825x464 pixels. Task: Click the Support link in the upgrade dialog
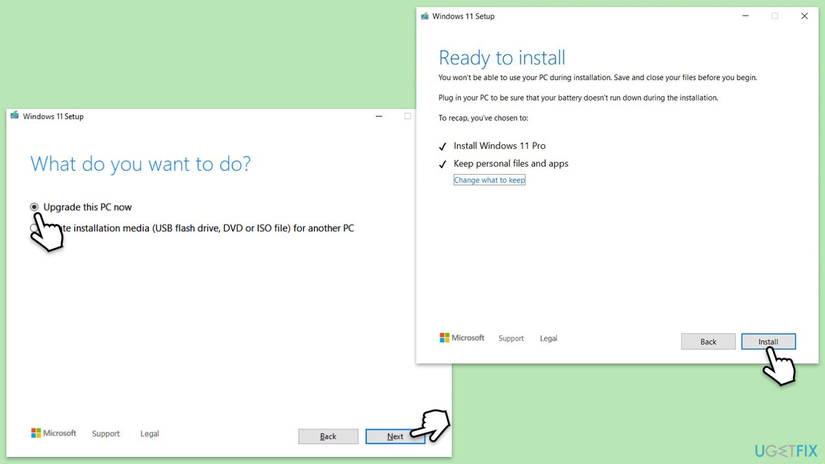click(105, 433)
